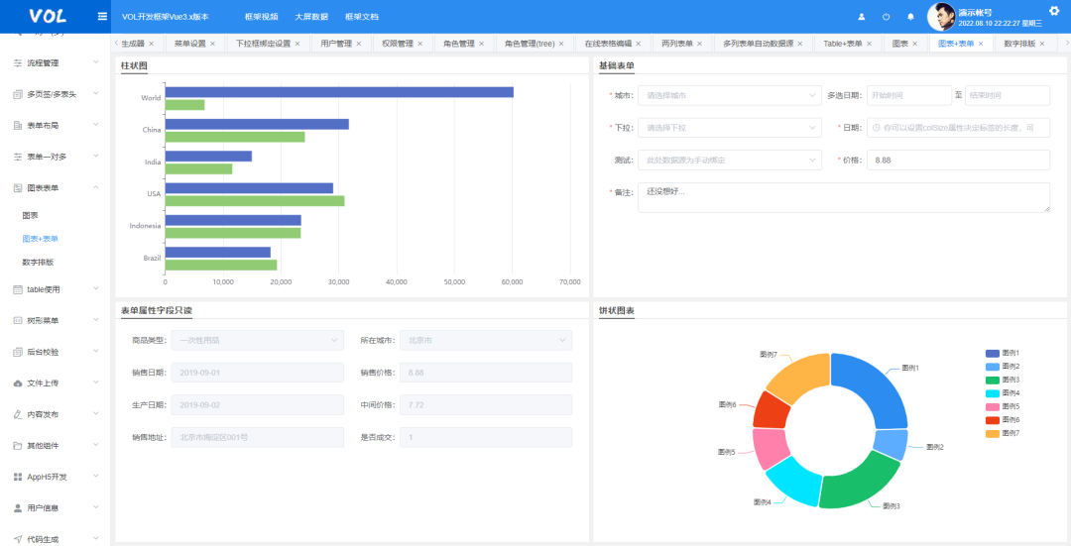Open settings gear in top right corner
The height and width of the screenshot is (546, 1071).
point(1054,10)
